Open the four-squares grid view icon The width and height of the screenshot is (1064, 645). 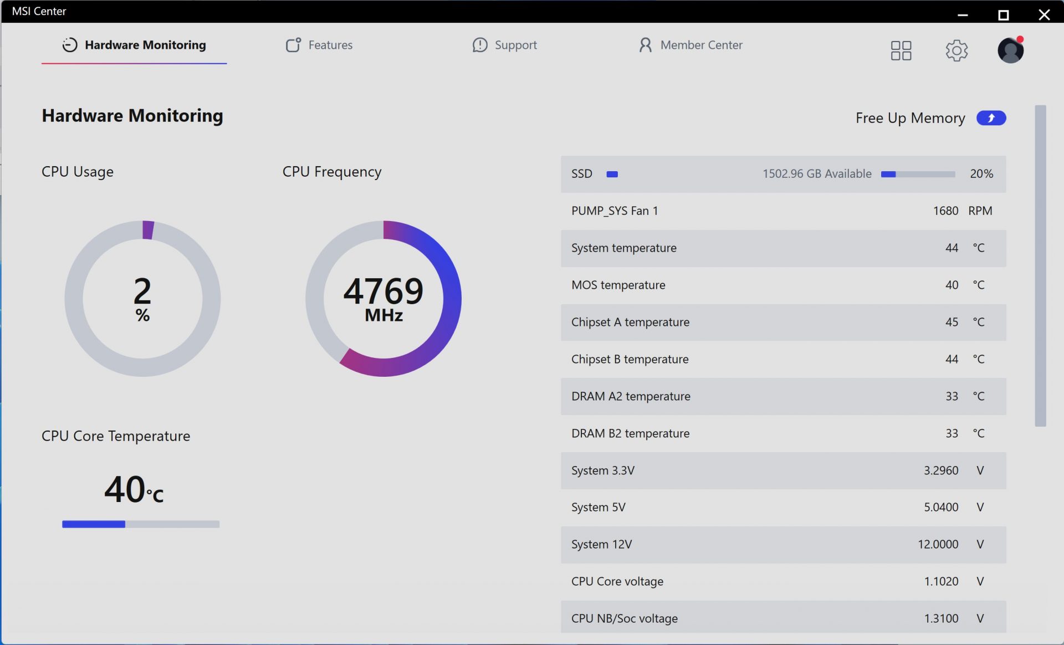point(901,50)
